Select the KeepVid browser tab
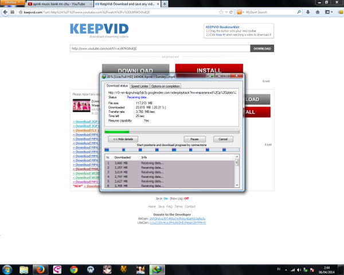Image resolution: width=344 pixels, height=275 pixels. [x=127, y=4]
